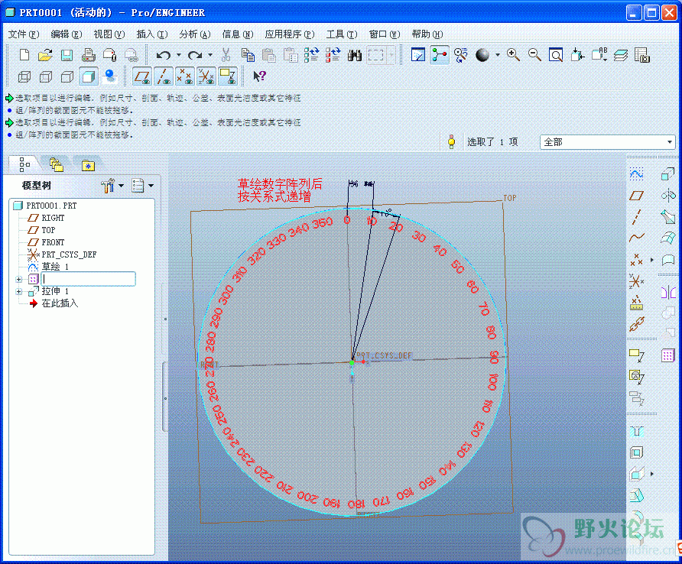The width and height of the screenshot is (682, 564).
Task: Toggle datum axes display
Action: coord(164,76)
